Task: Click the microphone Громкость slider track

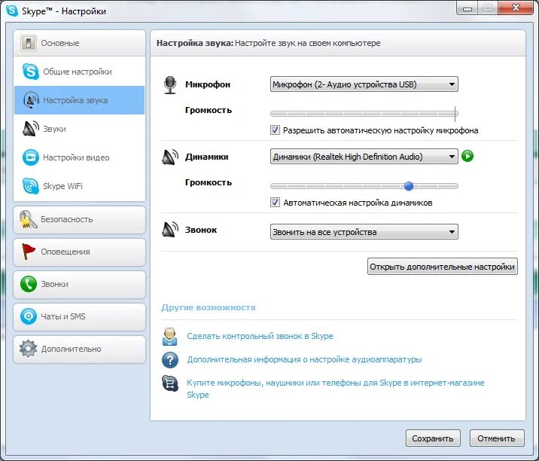Action: click(x=364, y=114)
